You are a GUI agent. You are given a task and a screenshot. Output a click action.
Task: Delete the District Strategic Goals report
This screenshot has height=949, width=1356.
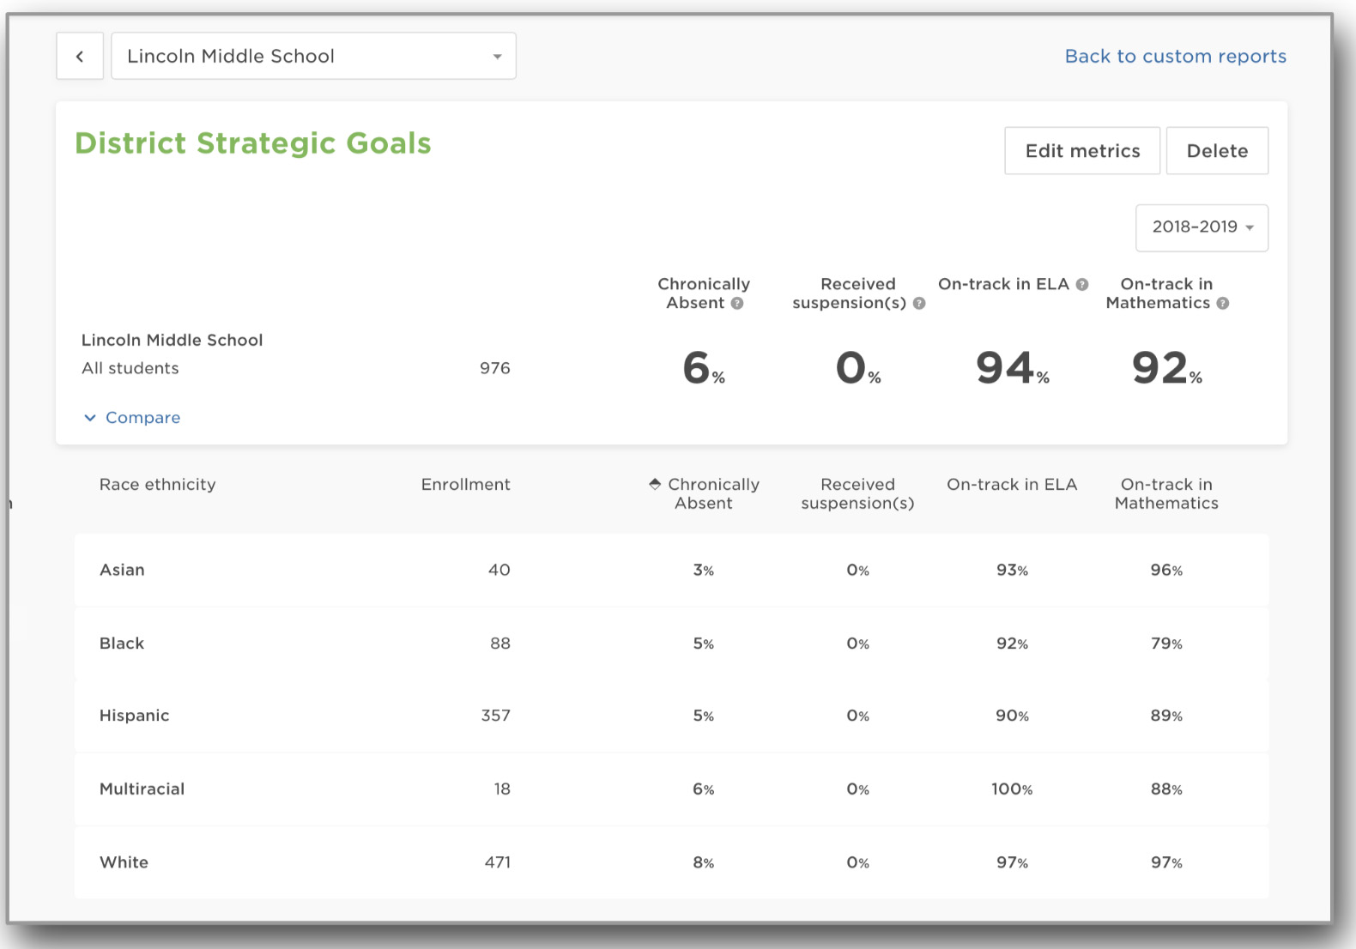pyautogui.click(x=1216, y=151)
